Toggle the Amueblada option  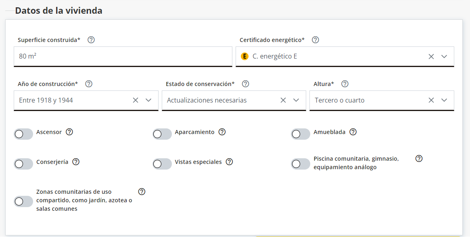click(x=301, y=134)
